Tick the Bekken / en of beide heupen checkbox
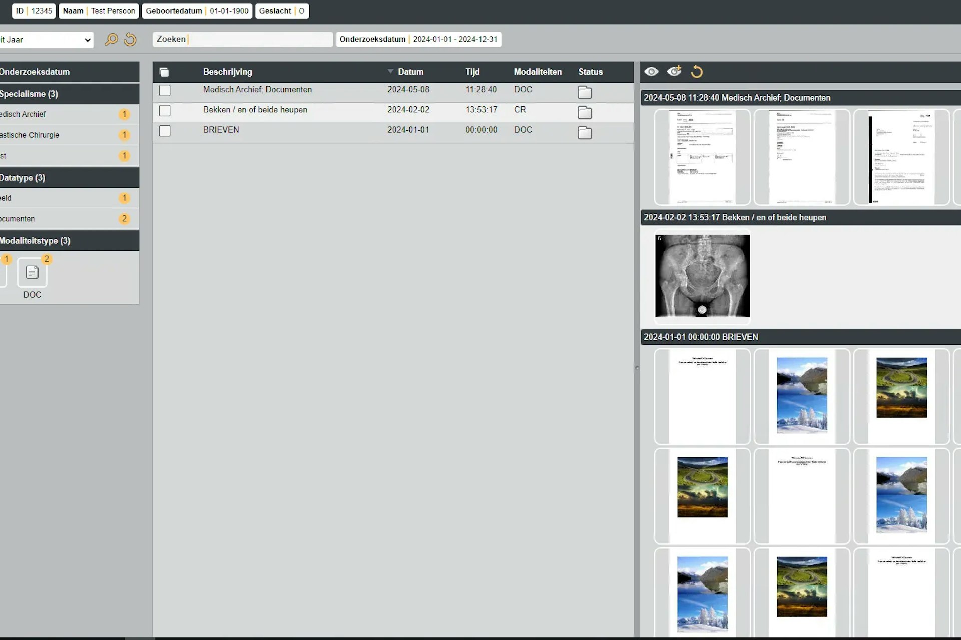The width and height of the screenshot is (961, 640). 165,111
